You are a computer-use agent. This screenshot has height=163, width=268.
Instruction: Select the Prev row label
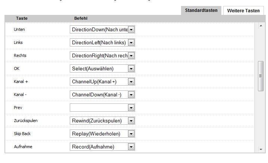coord(18,108)
